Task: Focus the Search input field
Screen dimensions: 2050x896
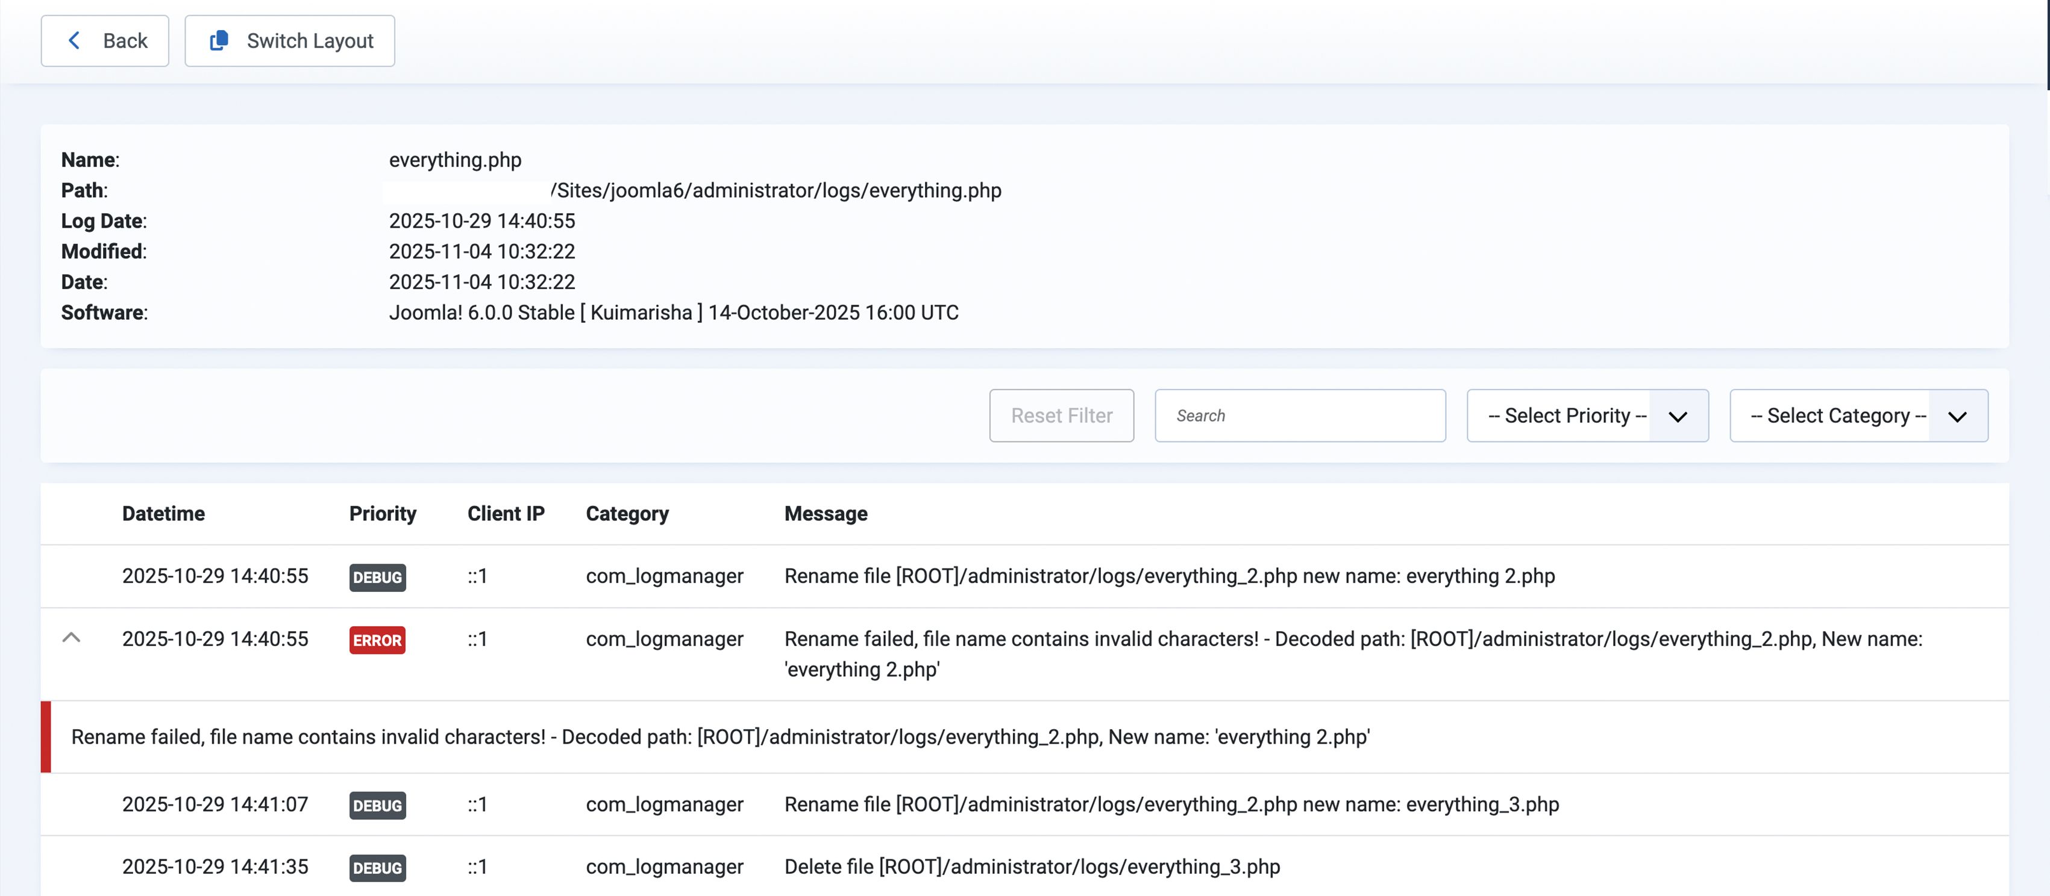Action: pyautogui.click(x=1300, y=416)
